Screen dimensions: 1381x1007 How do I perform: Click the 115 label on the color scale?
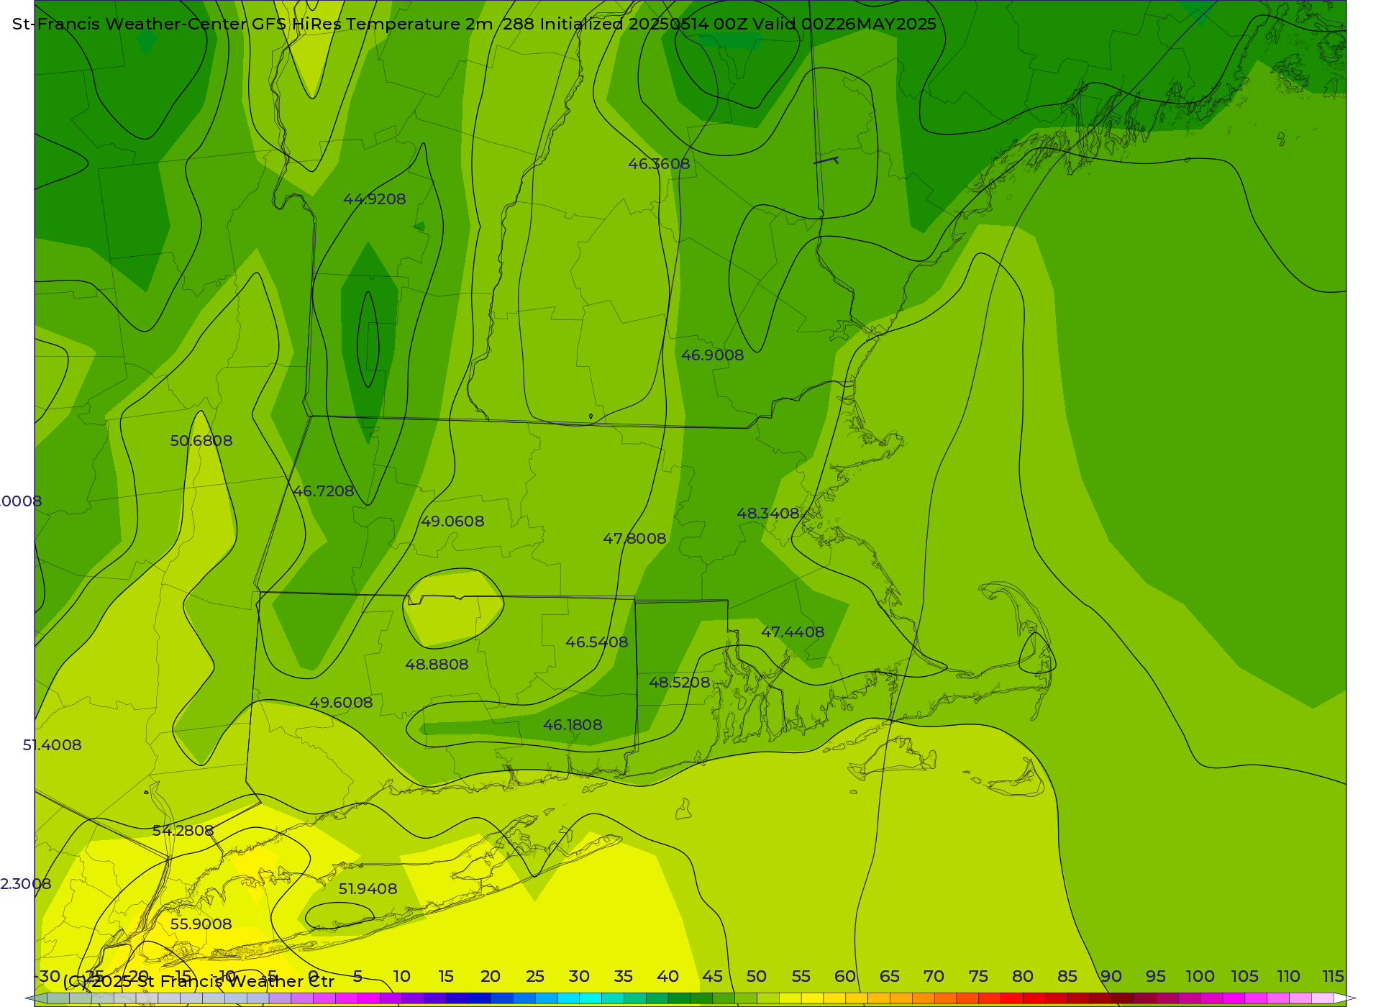1333,977
